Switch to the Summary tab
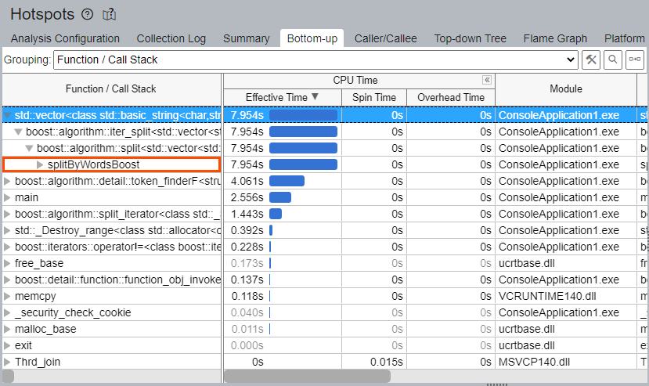Screen dimensions: 649x386 pyautogui.click(x=246, y=38)
